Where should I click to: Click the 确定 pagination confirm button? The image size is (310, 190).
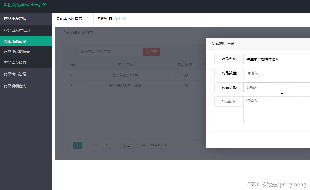pyautogui.click(x=127, y=145)
